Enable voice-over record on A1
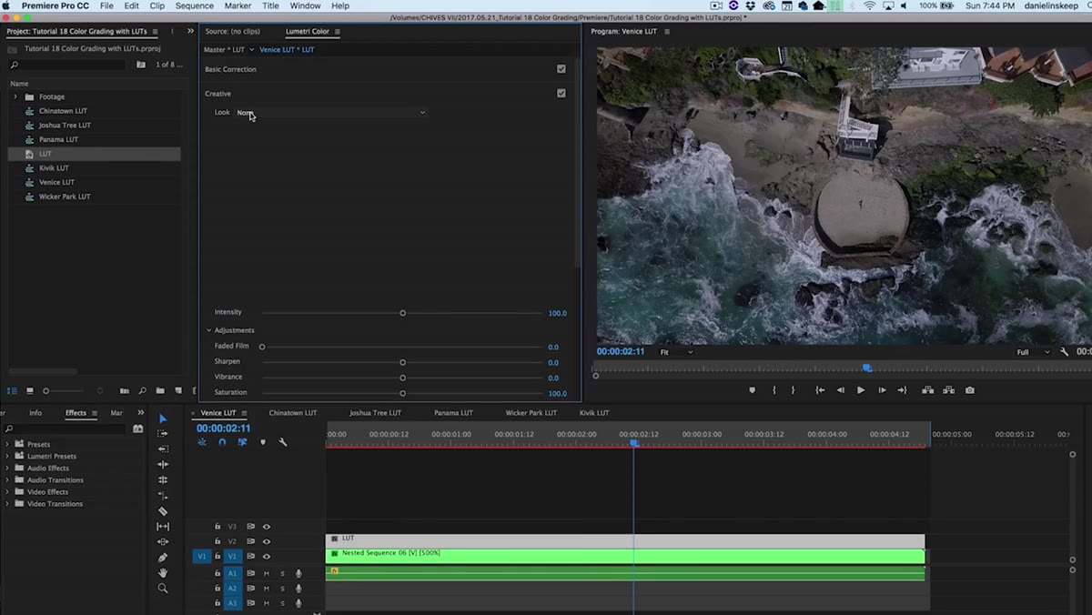This screenshot has height=615, width=1092. (298, 573)
